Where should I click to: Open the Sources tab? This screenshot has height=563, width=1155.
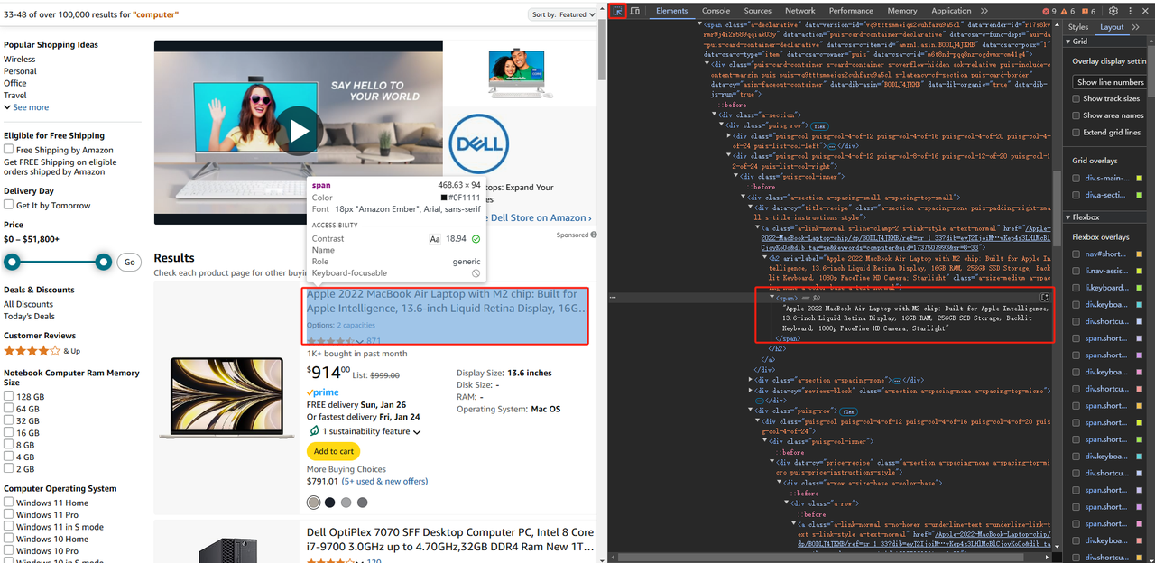[757, 11]
